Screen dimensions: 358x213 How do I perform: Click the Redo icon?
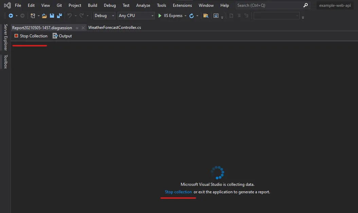[x=82, y=16]
